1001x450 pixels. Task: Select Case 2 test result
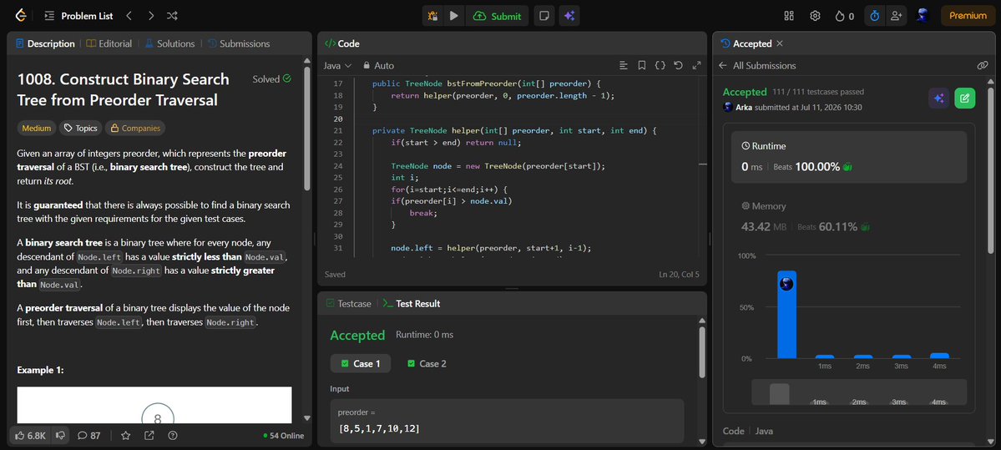(x=427, y=364)
